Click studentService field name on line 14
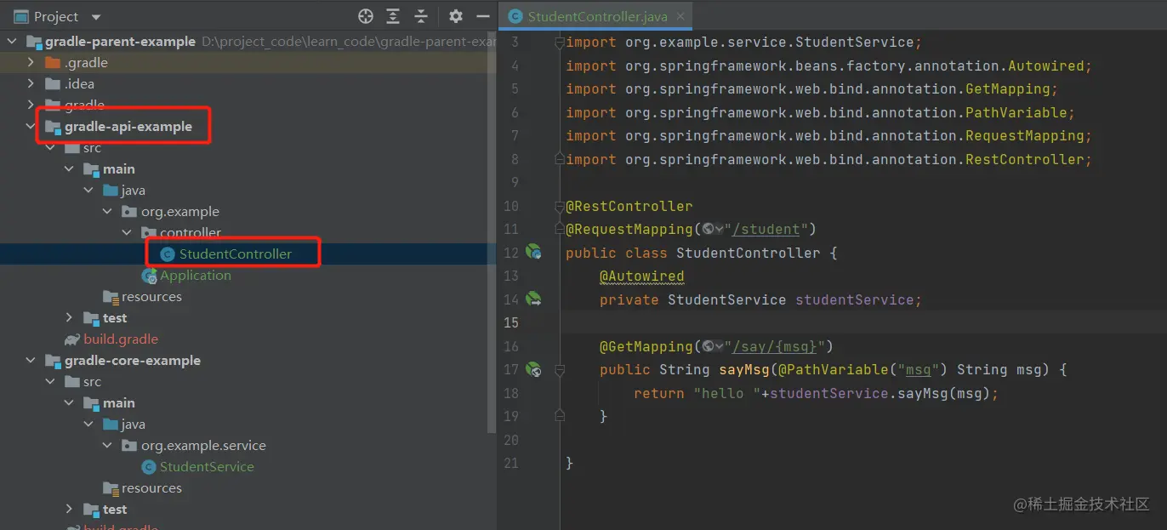Viewport: 1167px width, 530px height. click(x=854, y=299)
